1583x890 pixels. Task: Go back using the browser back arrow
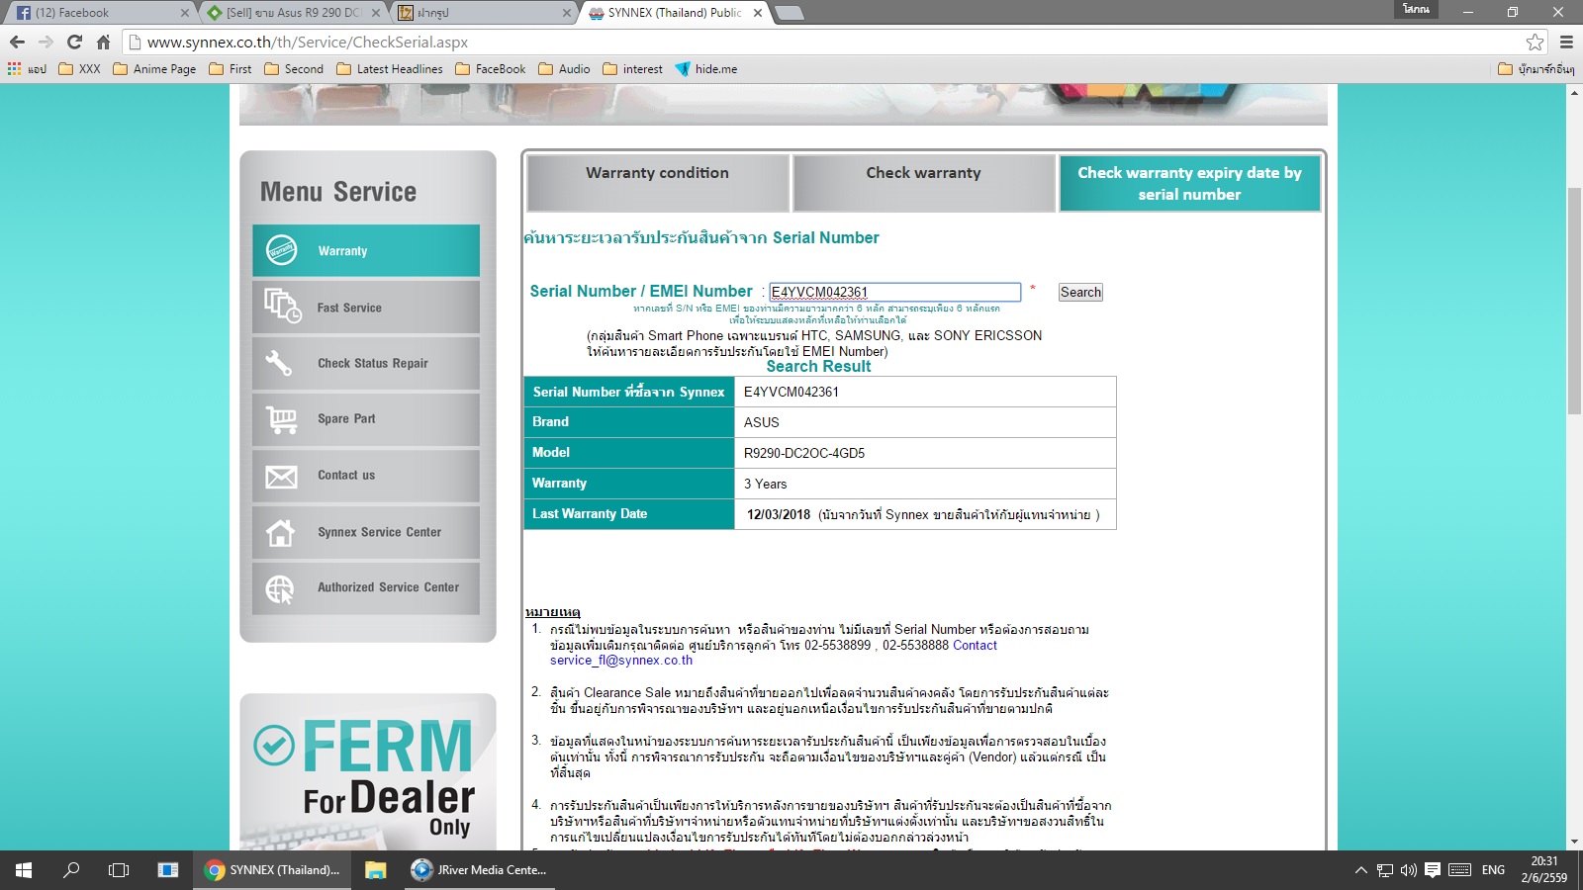(17, 42)
